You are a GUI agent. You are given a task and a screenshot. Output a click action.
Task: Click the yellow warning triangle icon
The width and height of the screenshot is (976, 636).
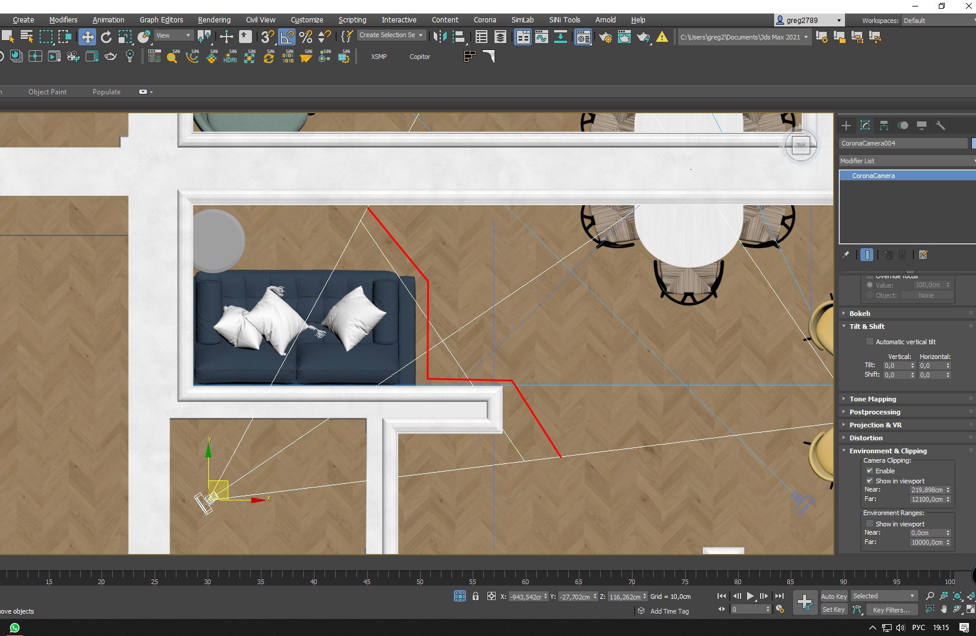click(662, 37)
